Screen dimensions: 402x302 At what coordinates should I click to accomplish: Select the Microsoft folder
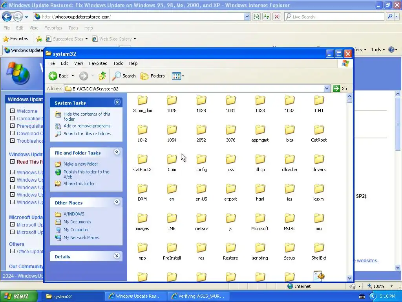coord(260,222)
